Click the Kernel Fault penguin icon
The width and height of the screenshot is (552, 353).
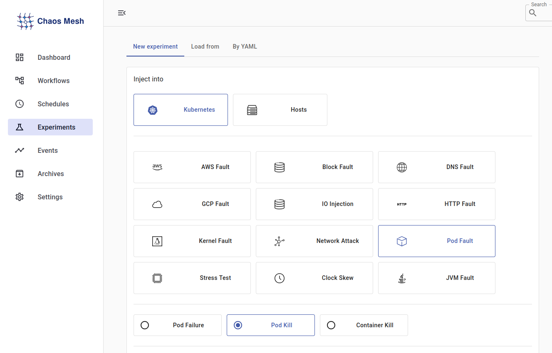coord(157,241)
